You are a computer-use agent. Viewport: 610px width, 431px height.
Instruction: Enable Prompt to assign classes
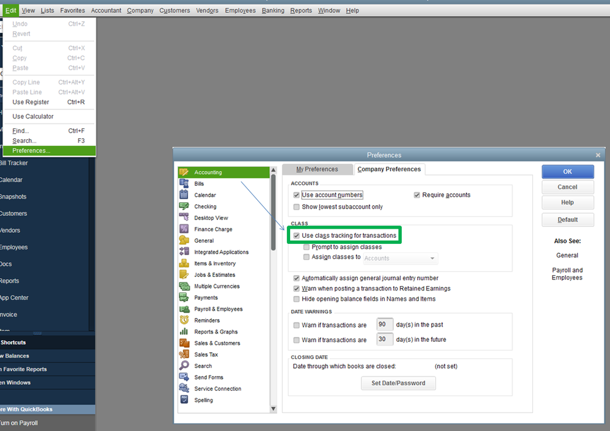pos(306,247)
